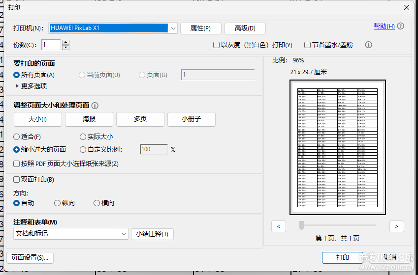The height and width of the screenshot is (275, 418).
Task: Go to previous preview page arrow
Action: coord(279,226)
